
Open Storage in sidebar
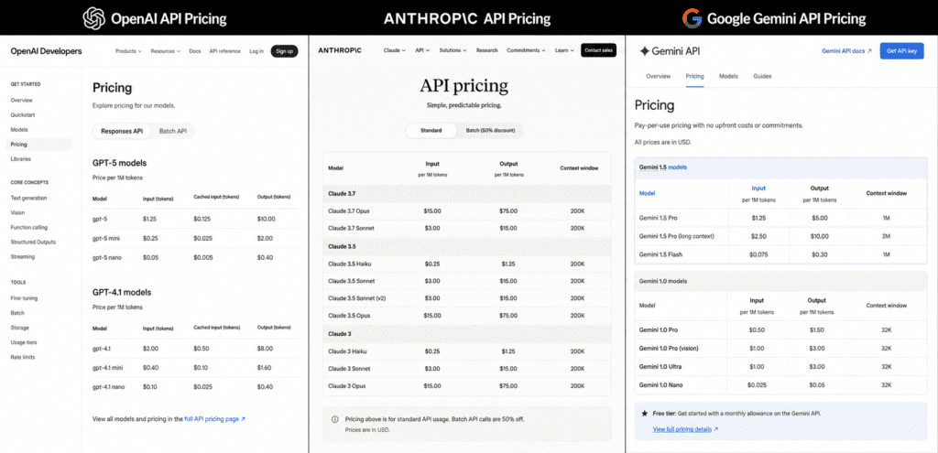point(20,328)
